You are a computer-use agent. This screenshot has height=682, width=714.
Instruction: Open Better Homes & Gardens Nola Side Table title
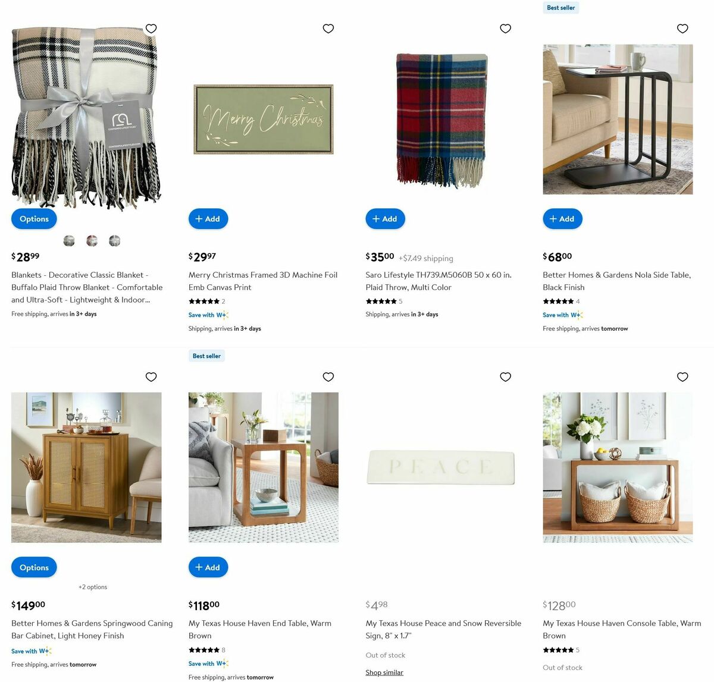[617, 281]
